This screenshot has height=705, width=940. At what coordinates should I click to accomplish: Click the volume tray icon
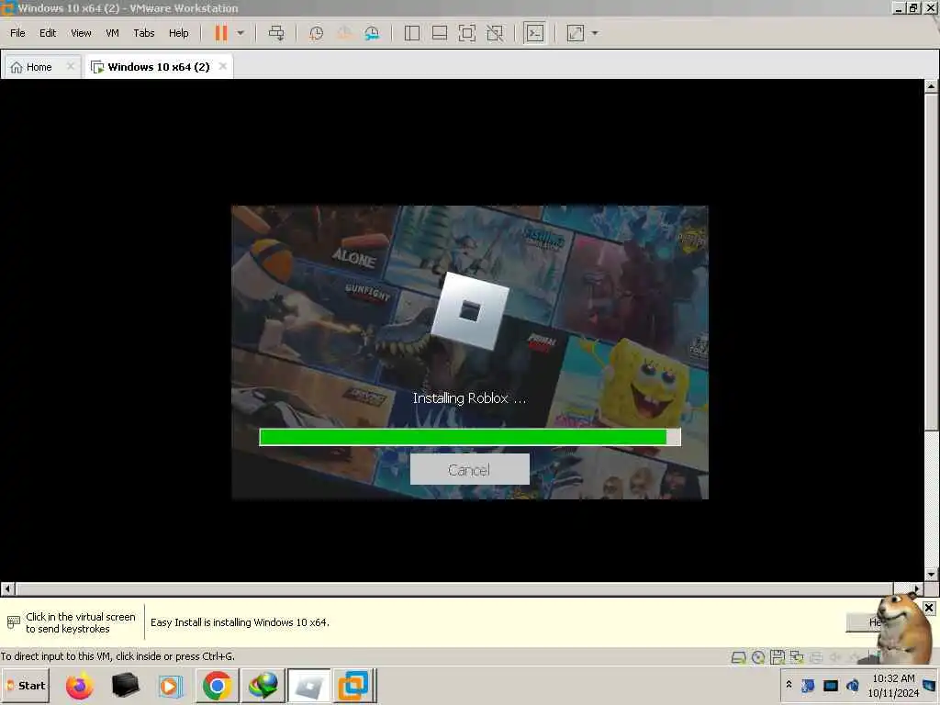(853, 685)
